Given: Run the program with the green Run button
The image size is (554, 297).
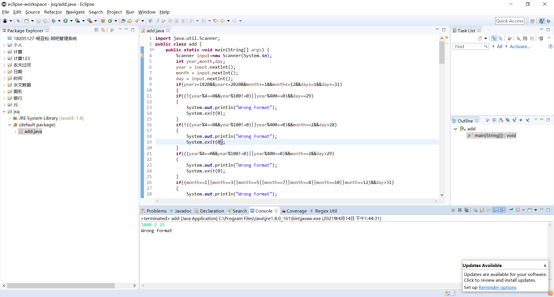Looking at the screenshot, I should 65,21.
